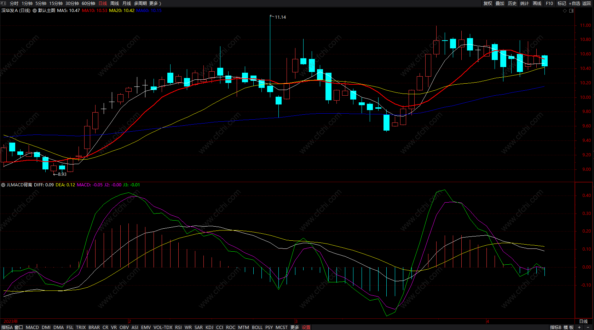Click the yellow MA20: 10.42 readout
Image resolution: width=594 pixels, height=330 pixels.
coord(122,11)
